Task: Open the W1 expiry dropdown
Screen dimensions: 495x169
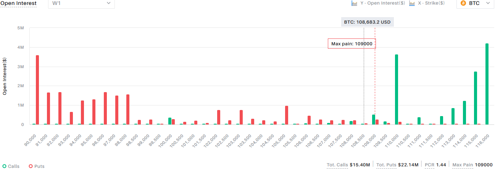Action: pos(81,3)
